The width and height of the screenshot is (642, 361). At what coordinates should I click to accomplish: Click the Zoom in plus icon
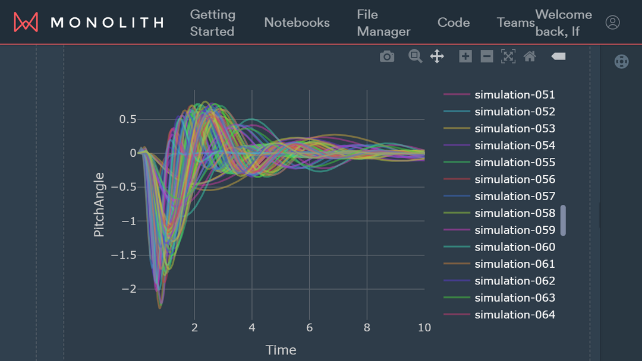click(x=465, y=56)
